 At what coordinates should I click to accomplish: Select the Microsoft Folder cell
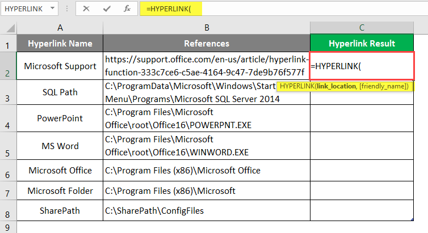point(60,190)
